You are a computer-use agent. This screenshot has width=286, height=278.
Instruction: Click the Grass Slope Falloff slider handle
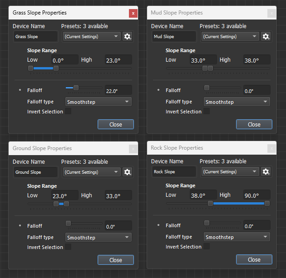click(76, 88)
